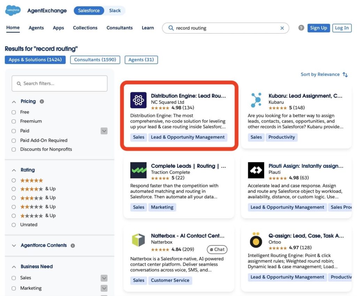Check the Free pricing filter
The width and height of the screenshot is (357, 296).
[x=14, y=112]
